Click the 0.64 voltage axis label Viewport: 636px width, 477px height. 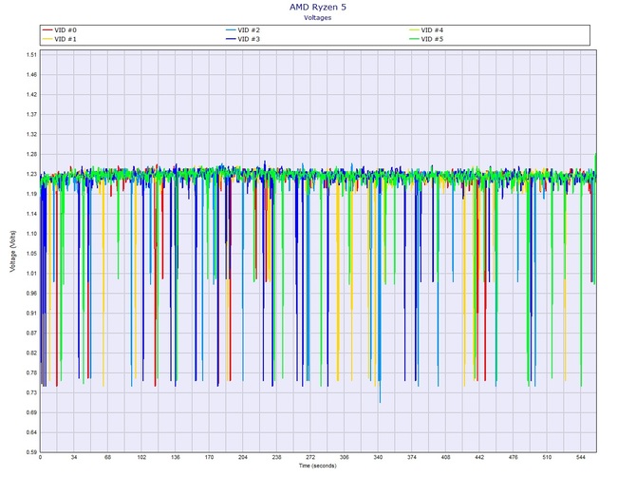click(32, 432)
